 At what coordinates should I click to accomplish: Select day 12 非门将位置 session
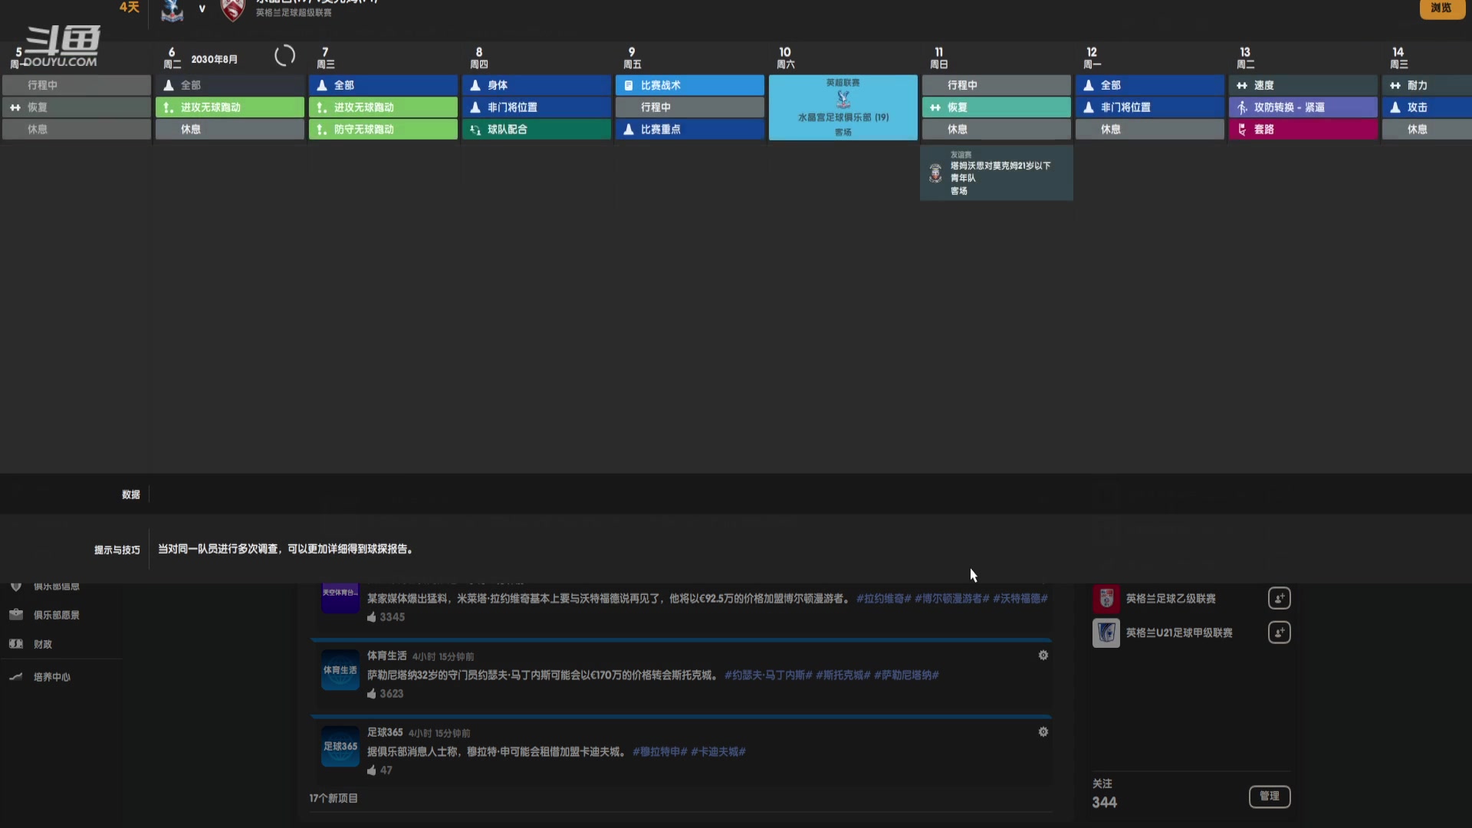click(1150, 107)
